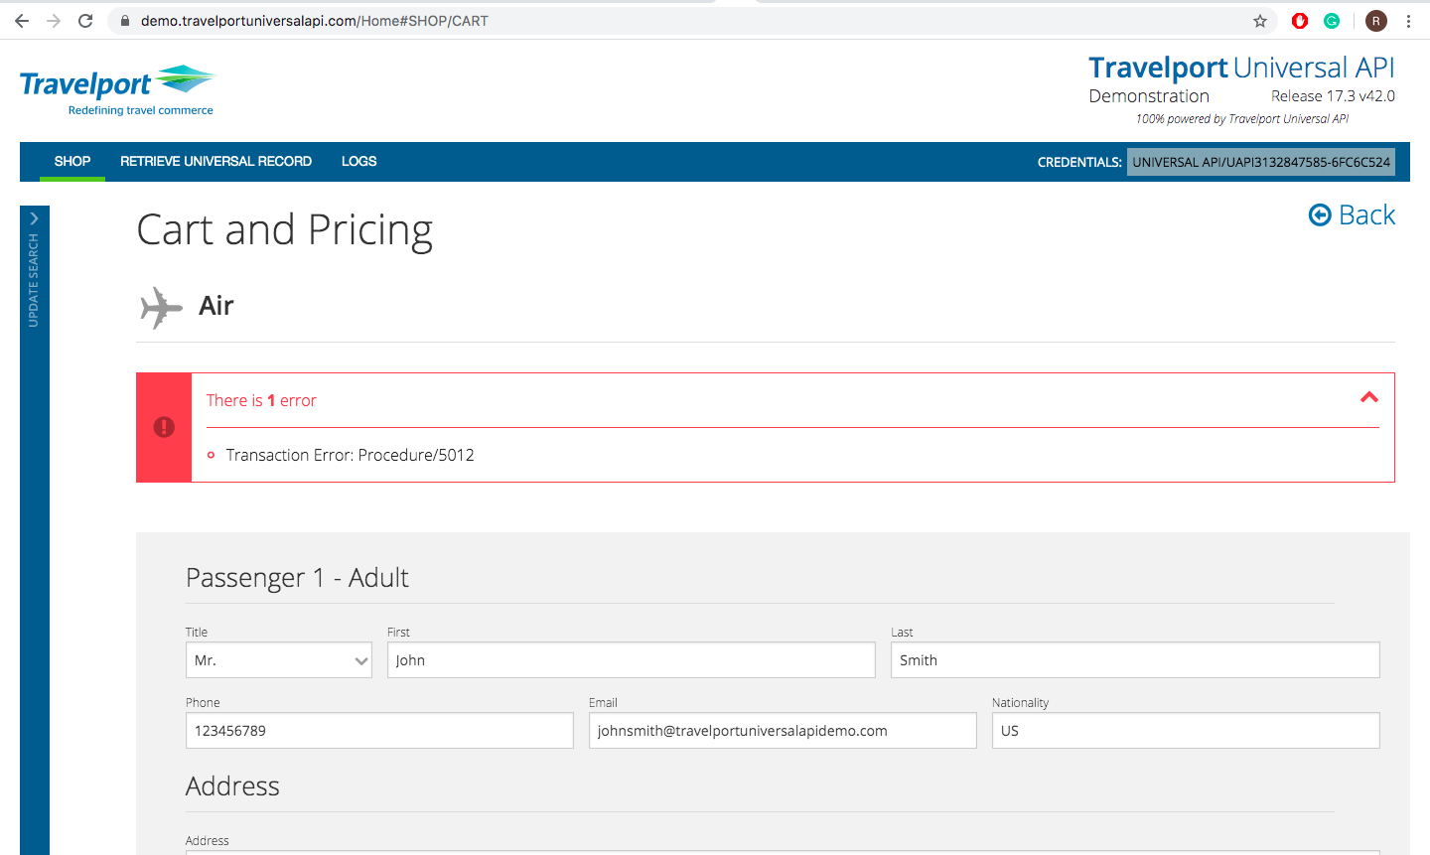Open the Grammarly extension icon
This screenshot has width=1430, height=855.
click(1331, 20)
